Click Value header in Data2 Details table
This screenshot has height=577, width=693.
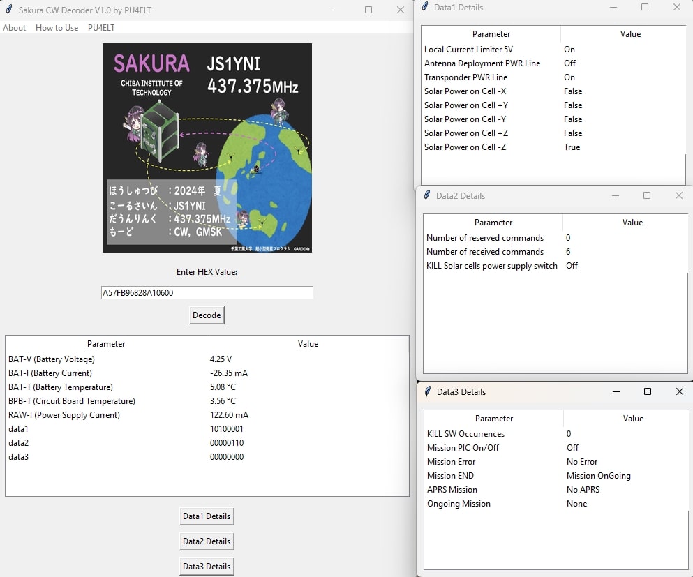pyautogui.click(x=632, y=223)
